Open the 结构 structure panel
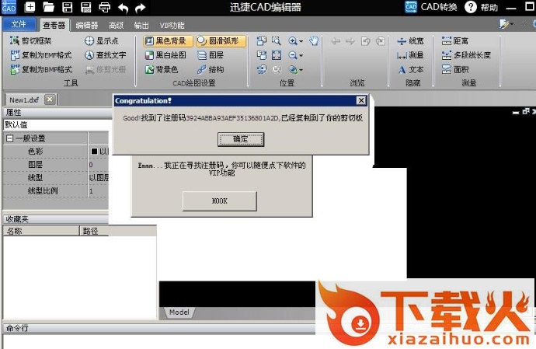 pyautogui.click(x=211, y=69)
